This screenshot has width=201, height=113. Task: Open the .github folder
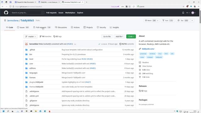click(x=32, y=50)
